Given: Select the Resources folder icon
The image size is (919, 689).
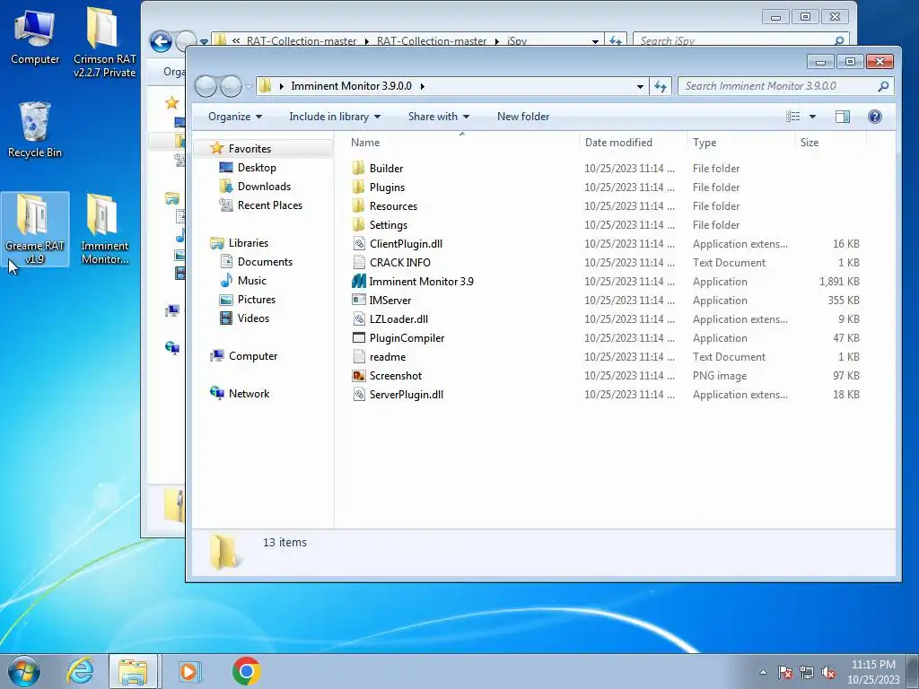Looking at the screenshot, I should (x=359, y=205).
